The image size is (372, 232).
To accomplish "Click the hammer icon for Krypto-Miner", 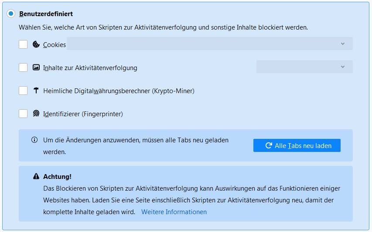I will click(36, 91).
